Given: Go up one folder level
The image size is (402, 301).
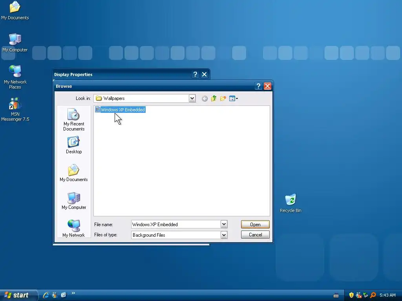Looking at the screenshot, I should pos(214,98).
